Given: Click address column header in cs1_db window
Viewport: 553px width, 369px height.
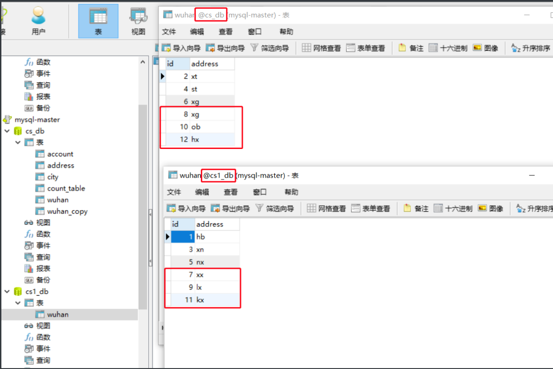Looking at the screenshot, I should 217,224.
